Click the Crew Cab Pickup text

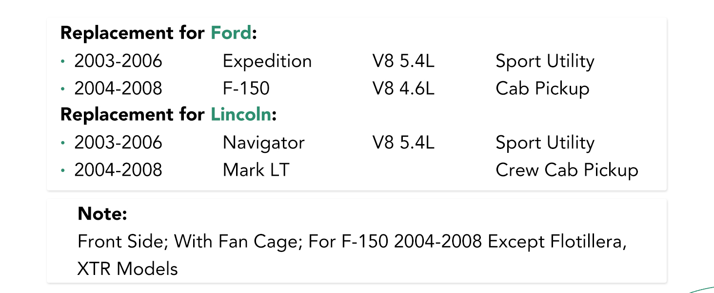567,170
